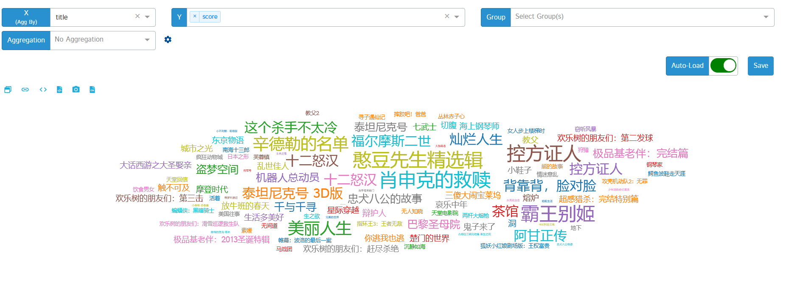Click word '乱世佳人' in cloud
The width and height of the screenshot is (786, 300).
click(x=273, y=166)
